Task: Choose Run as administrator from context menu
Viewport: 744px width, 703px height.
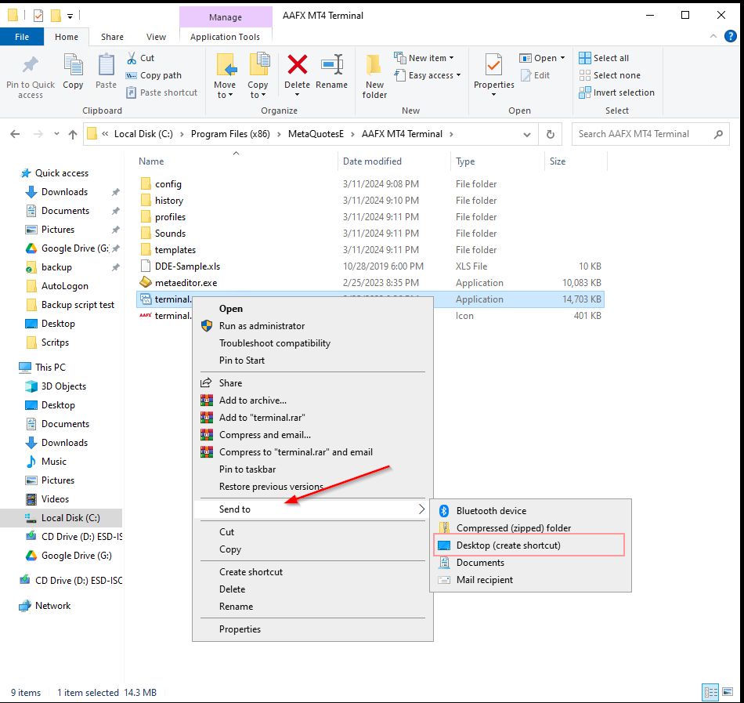Action: [262, 326]
